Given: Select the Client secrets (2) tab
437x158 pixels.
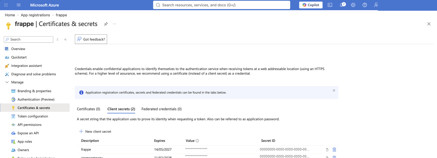Looking at the screenshot, I should coord(121,109).
